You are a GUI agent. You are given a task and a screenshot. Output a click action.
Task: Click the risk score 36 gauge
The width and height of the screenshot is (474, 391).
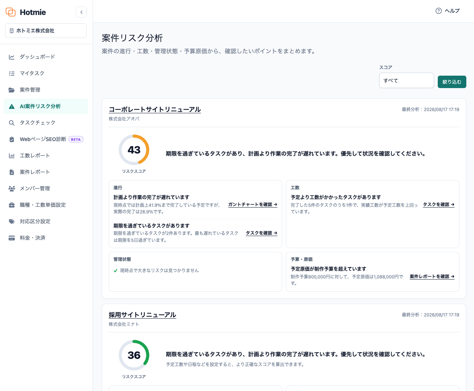pos(134,355)
